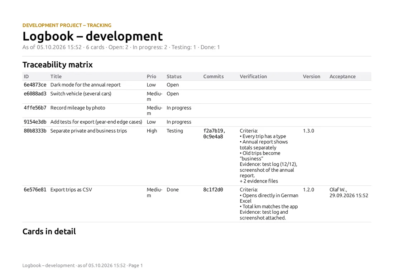Click 'Switch vehicle (several cars)' title
Screen dimensions: 394x279
pos(81,94)
